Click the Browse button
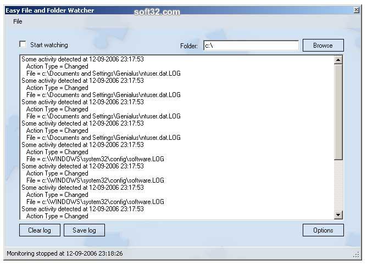 (x=323, y=46)
